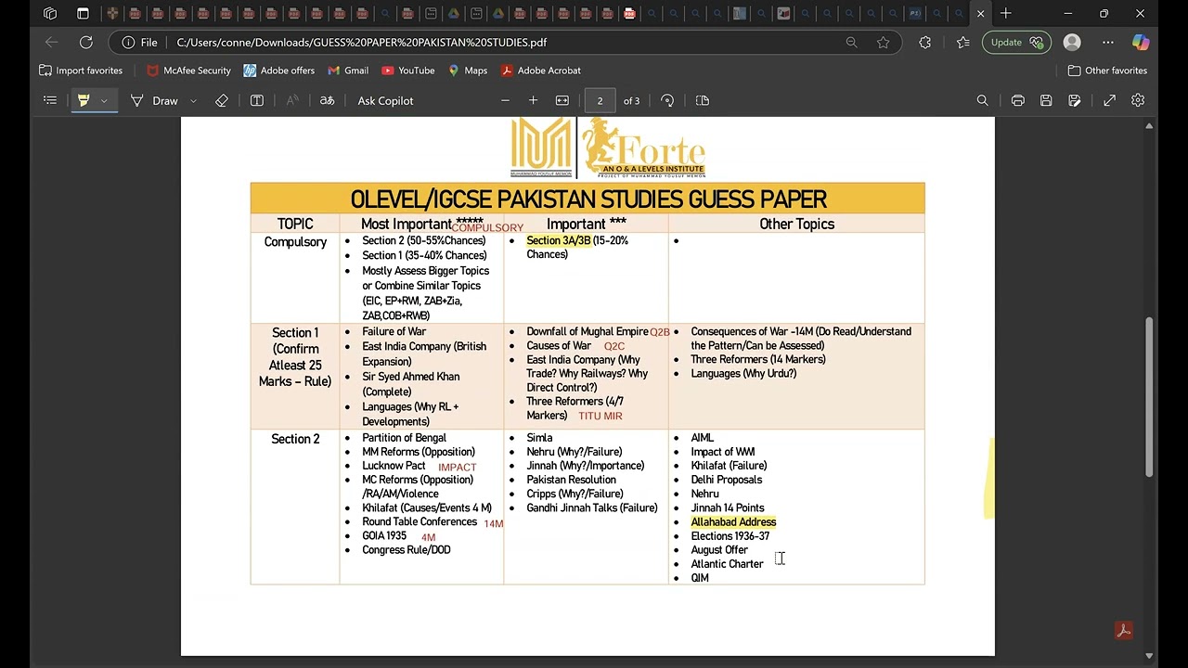
Task: Open the McAfee Security bookmark
Action: 188,71
